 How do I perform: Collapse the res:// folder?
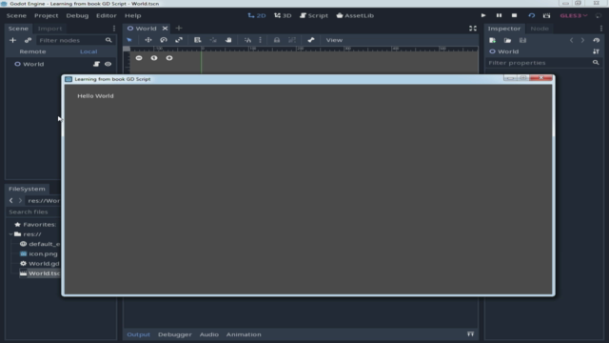pos(10,234)
